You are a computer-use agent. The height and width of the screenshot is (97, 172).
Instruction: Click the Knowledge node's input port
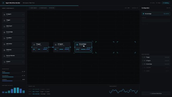[x=75, y=47]
